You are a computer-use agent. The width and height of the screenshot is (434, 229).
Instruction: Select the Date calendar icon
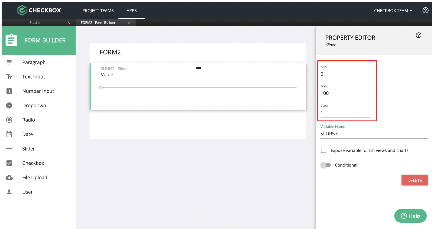pos(9,134)
